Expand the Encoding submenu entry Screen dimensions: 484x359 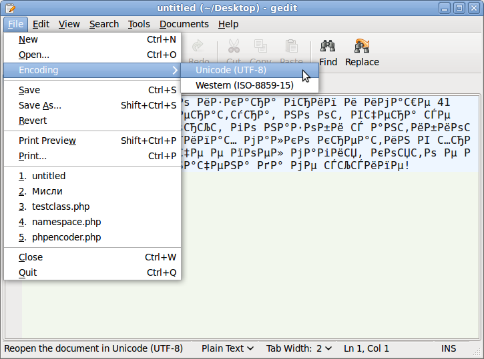92,70
